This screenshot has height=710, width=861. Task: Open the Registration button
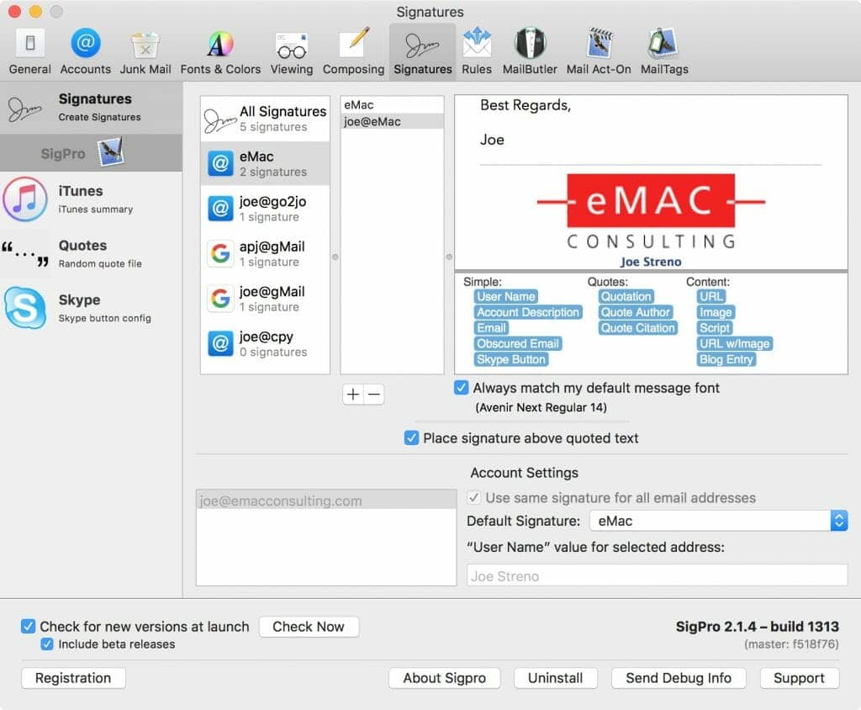click(x=73, y=678)
